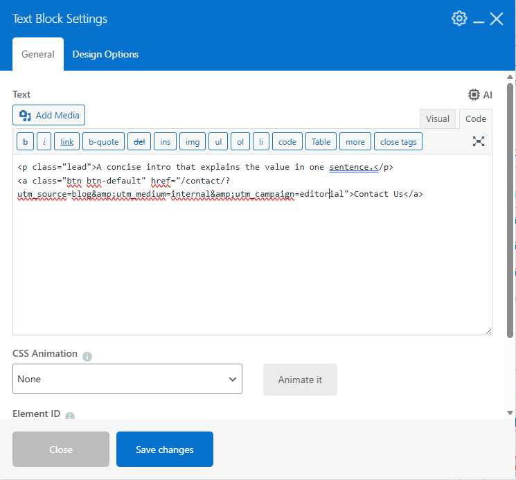Click Save changes button

tap(165, 450)
